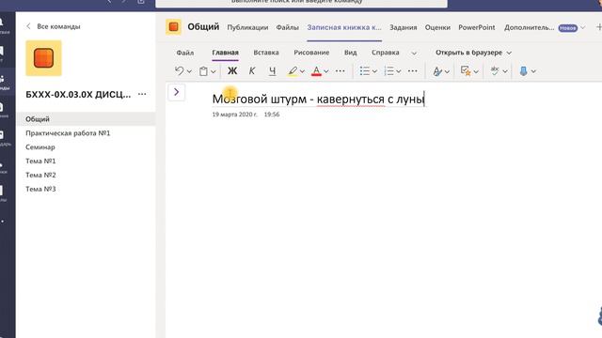The height and width of the screenshot is (338, 602).
Task: Apply the red font color
Action: tap(316, 71)
